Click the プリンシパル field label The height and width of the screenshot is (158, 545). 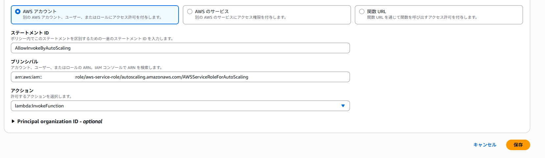pos(24,62)
